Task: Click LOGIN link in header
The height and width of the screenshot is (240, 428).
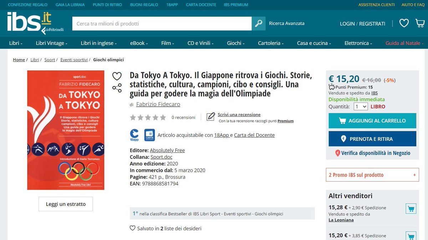Action: click(347, 23)
